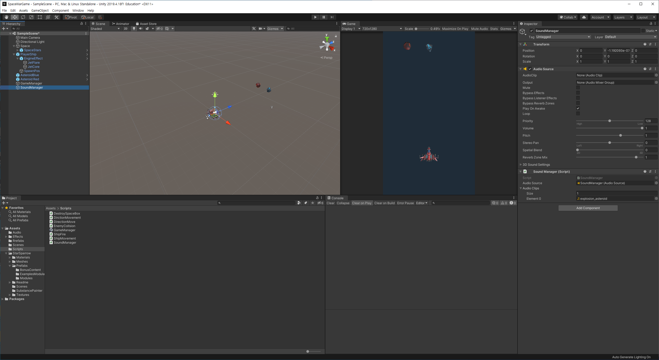Toggle Maximize On Play button
The height and width of the screenshot is (360, 659).
tap(455, 29)
